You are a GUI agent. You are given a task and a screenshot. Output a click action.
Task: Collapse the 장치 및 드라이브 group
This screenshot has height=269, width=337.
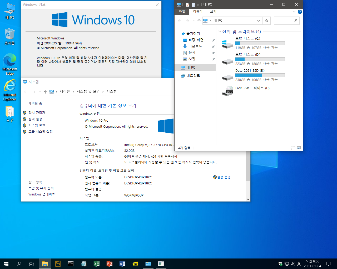(x=220, y=32)
